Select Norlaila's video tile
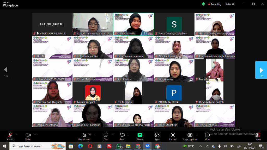The image size is (267, 150). coord(215,70)
